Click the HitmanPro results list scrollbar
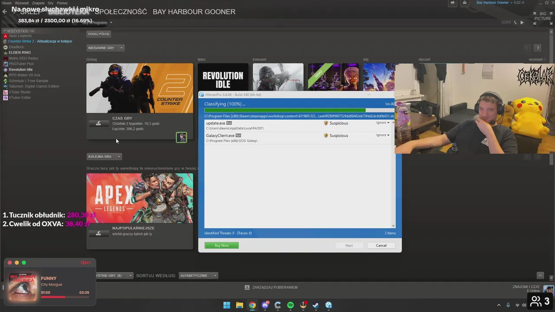Viewport: 555px width, 312px height. 394,174
